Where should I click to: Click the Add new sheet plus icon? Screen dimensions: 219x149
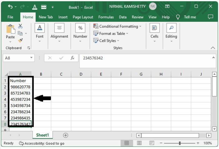tap(65, 135)
